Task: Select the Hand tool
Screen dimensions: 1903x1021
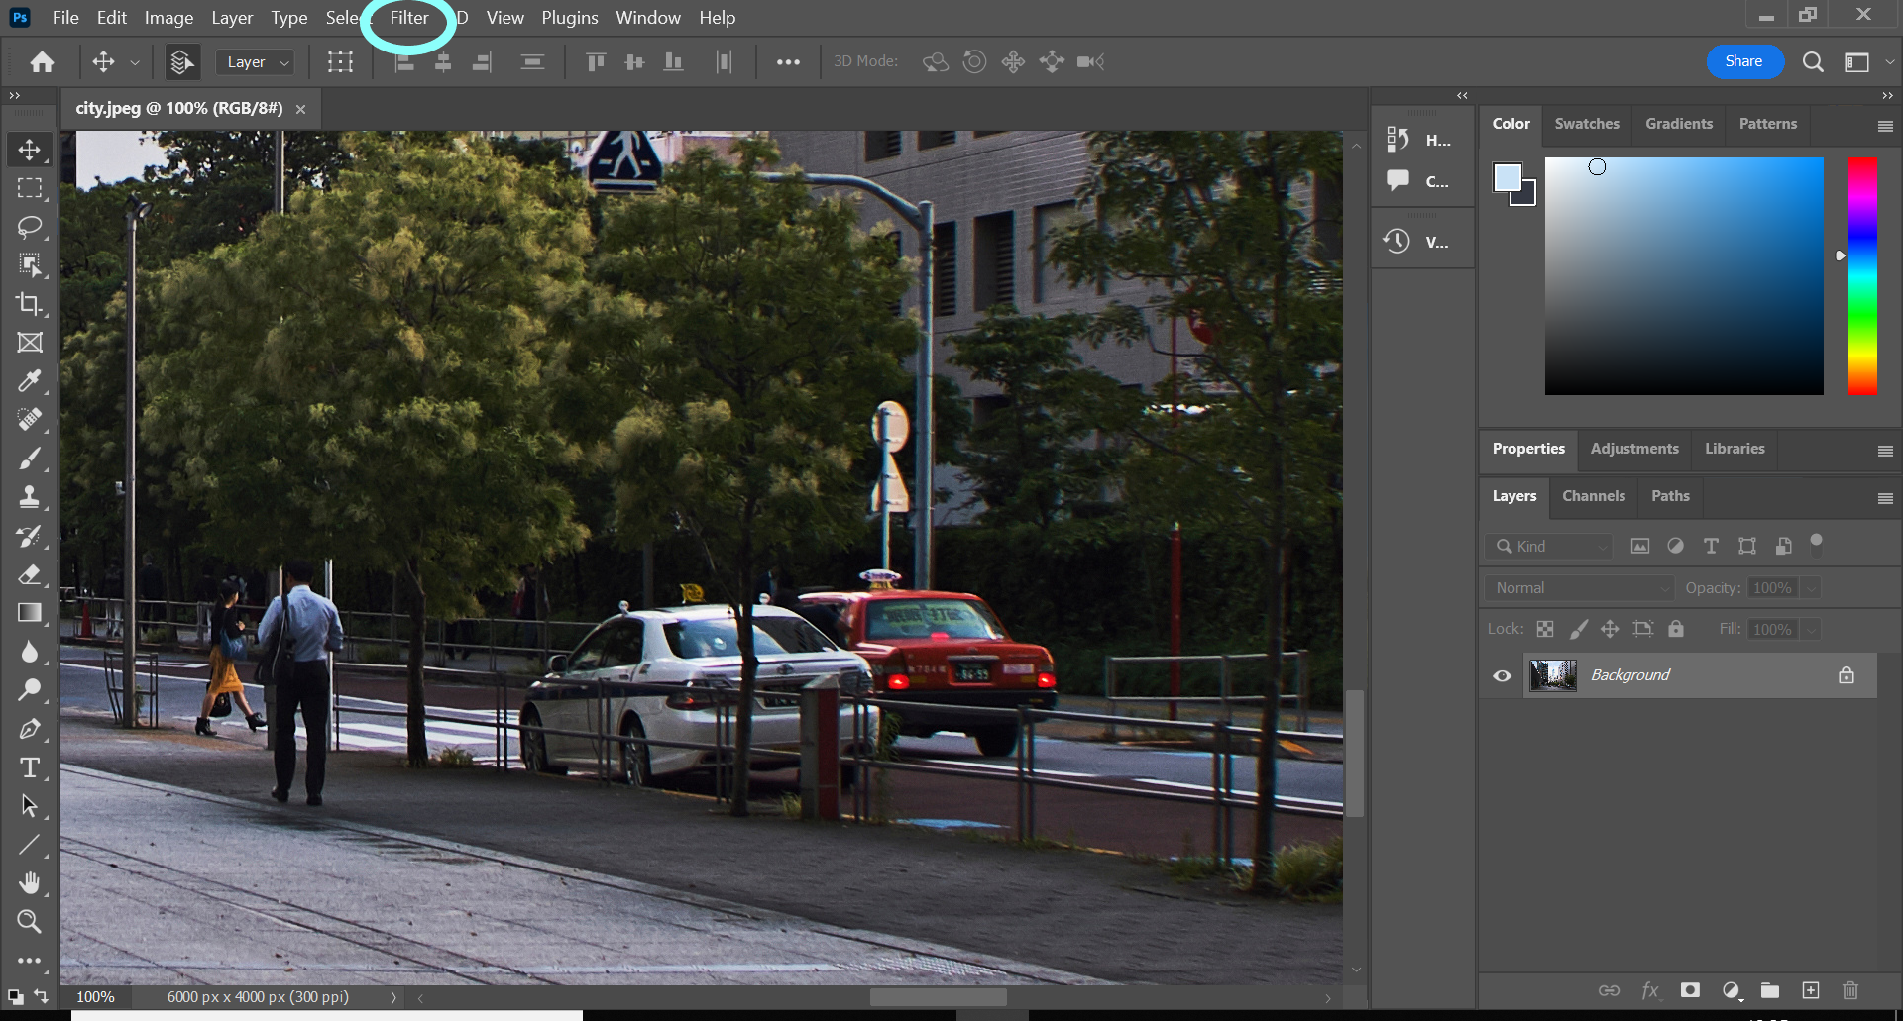Action: pos(29,883)
